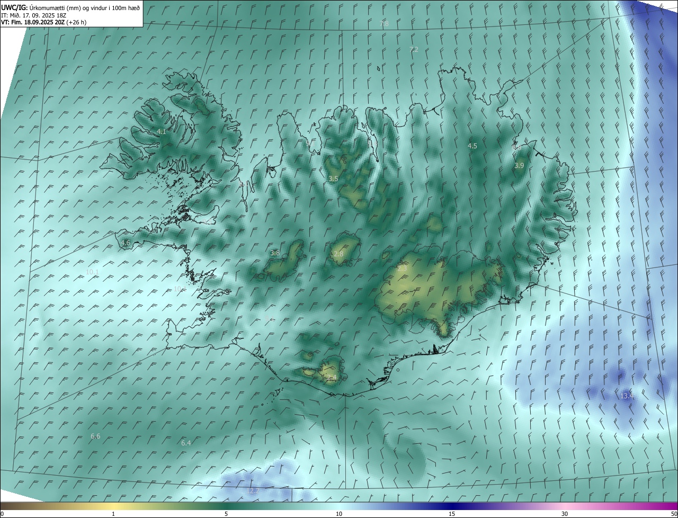678x518 pixels.
Task: Click the 0 tick on the color scale
Action: pos(2,514)
